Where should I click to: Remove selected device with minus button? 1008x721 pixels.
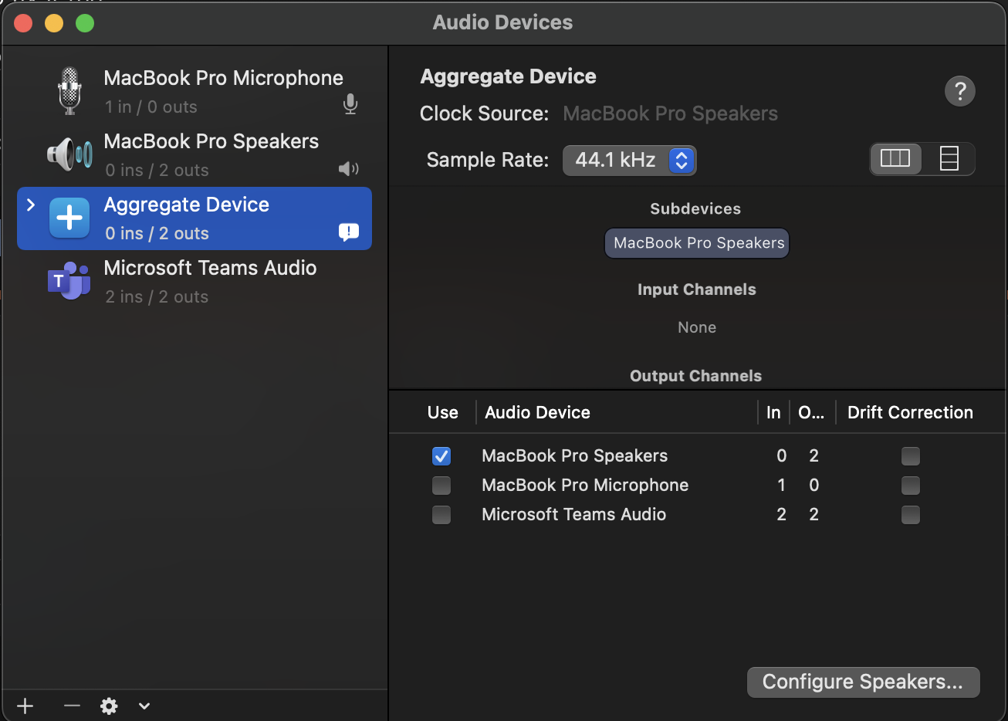click(72, 706)
